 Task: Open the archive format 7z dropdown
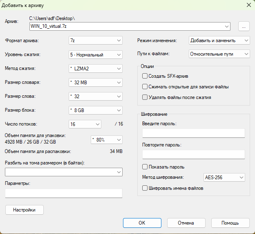pyautogui.click(x=96, y=40)
